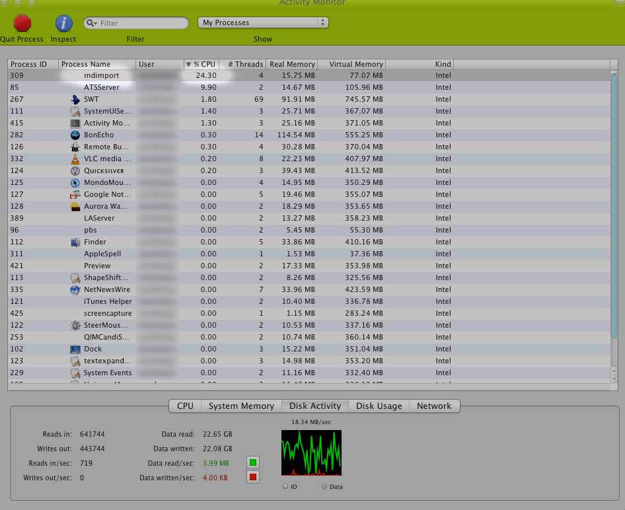Select the ATSServer process row
Viewport: 625px width, 510px height.
[309, 87]
